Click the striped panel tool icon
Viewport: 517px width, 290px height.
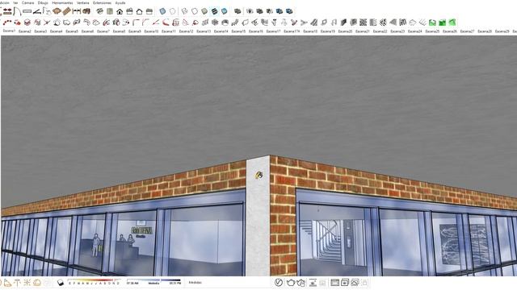[373, 23]
